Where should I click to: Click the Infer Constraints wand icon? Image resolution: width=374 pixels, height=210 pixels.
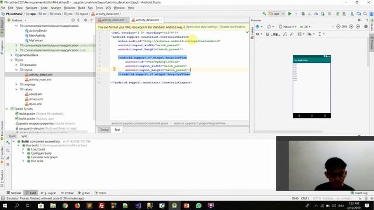[x=292, y=34]
